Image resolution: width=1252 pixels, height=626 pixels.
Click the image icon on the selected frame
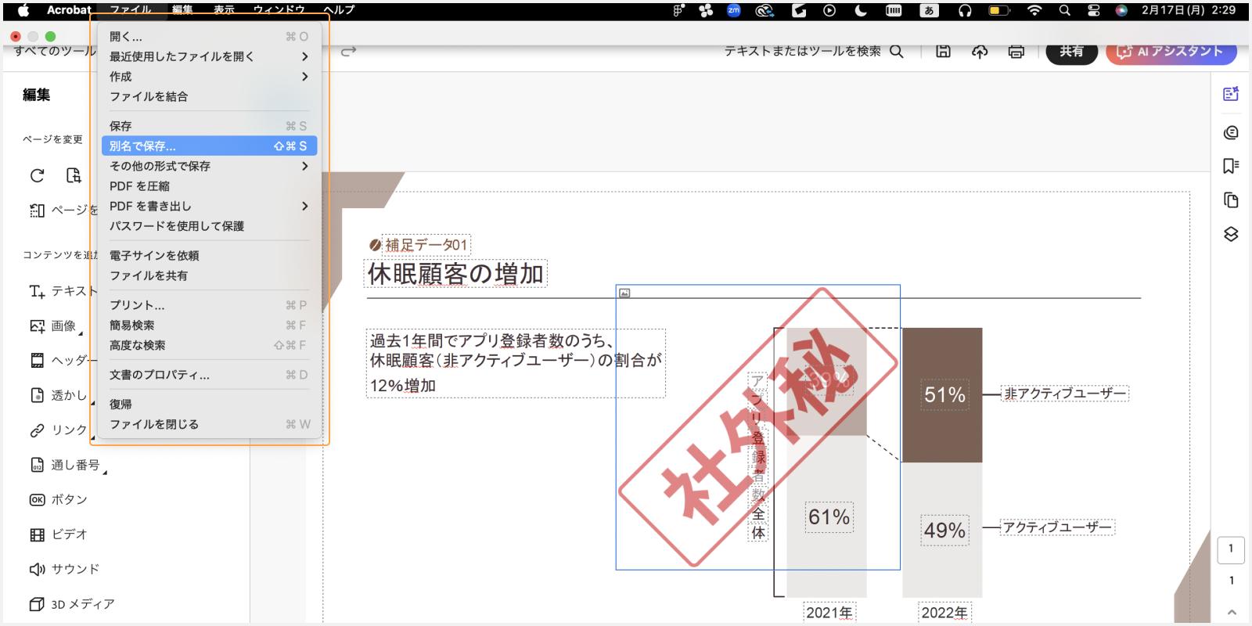(624, 293)
